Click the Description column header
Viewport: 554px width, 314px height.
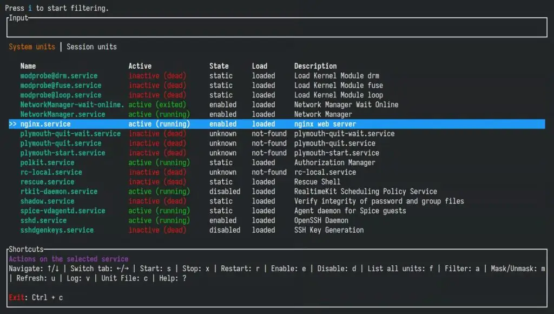coord(315,66)
